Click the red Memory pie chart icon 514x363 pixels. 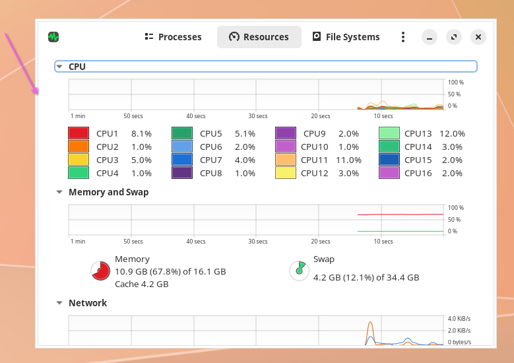pos(100,271)
